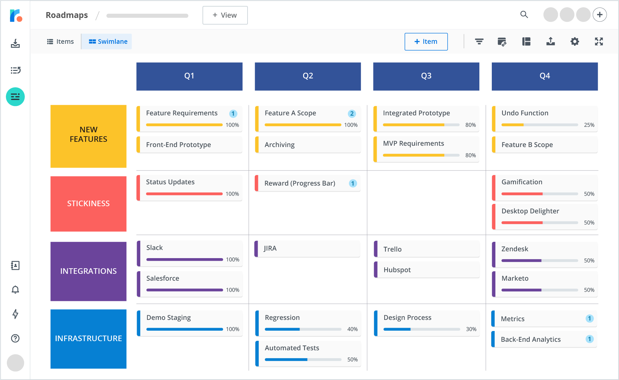This screenshot has width=619, height=380.
Task: Click the + Item button
Action: coord(426,41)
